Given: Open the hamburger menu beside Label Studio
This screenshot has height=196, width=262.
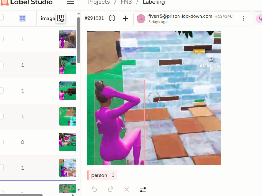Looking at the screenshot, I should [x=70, y=2].
